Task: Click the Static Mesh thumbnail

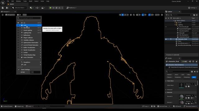Action: pyautogui.click(x=181, y=85)
